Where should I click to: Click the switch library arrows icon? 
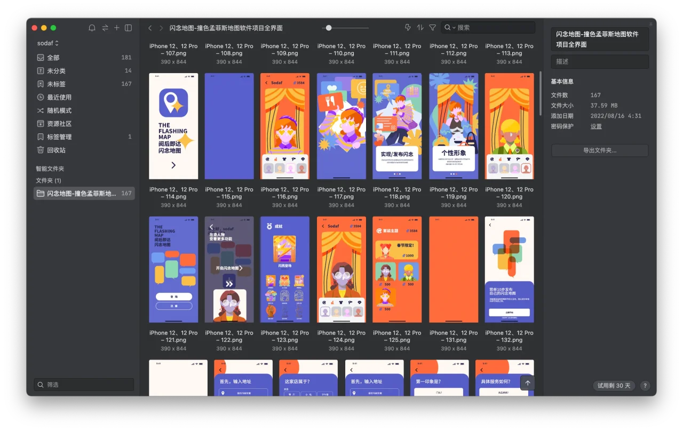pos(105,28)
